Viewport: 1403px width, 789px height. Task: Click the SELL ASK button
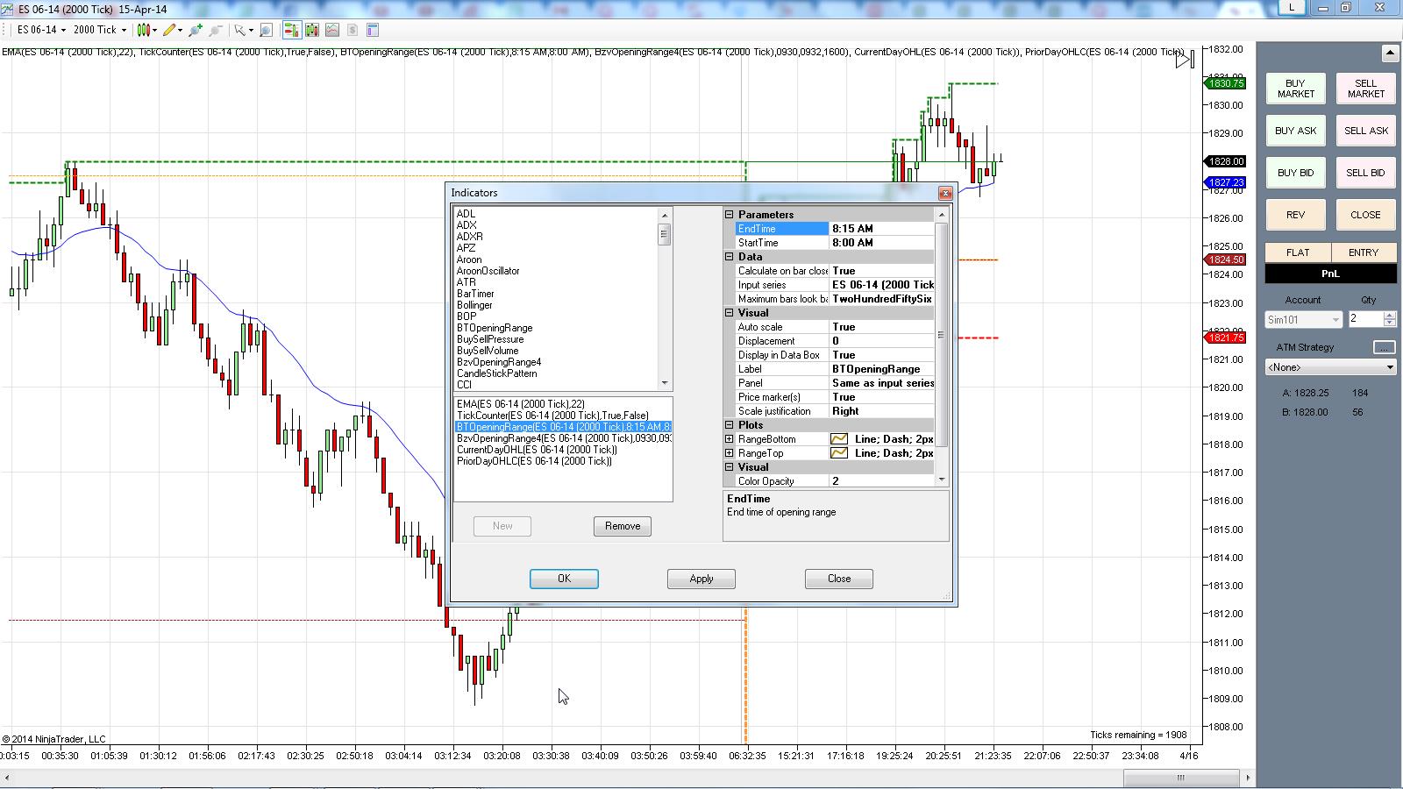tap(1365, 131)
